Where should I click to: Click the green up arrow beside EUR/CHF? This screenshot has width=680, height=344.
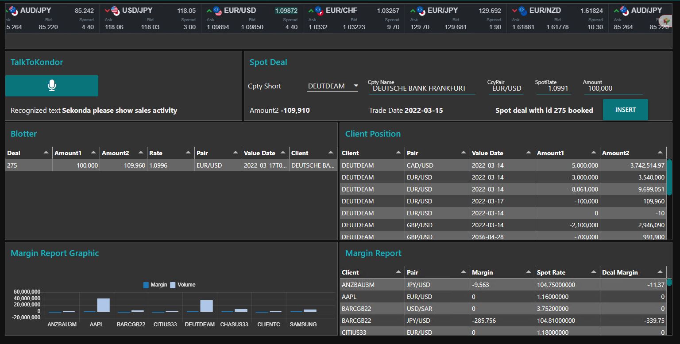point(311,10)
